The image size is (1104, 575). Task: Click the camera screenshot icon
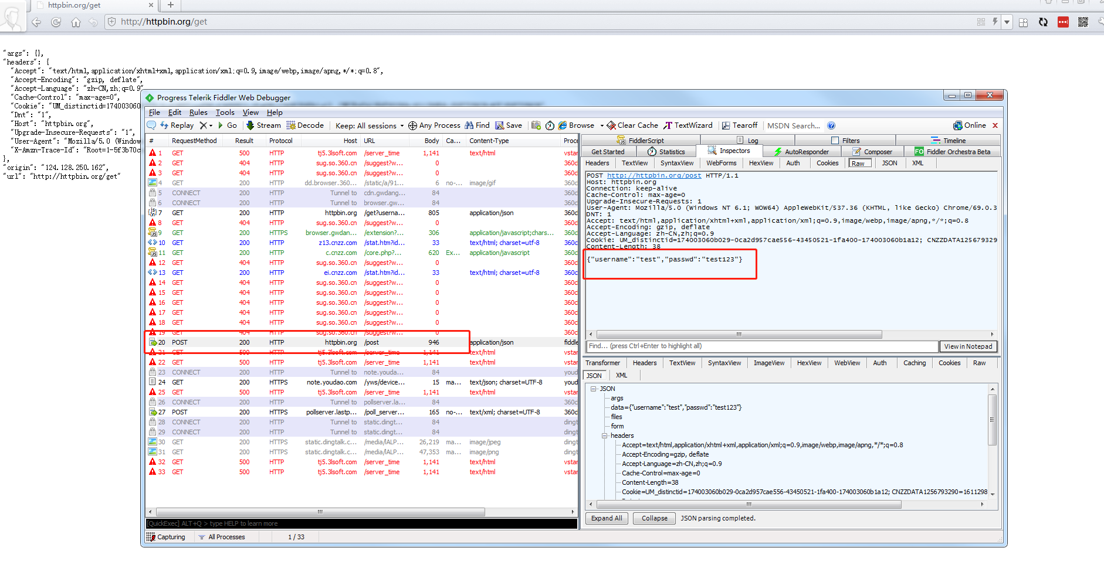(x=536, y=125)
